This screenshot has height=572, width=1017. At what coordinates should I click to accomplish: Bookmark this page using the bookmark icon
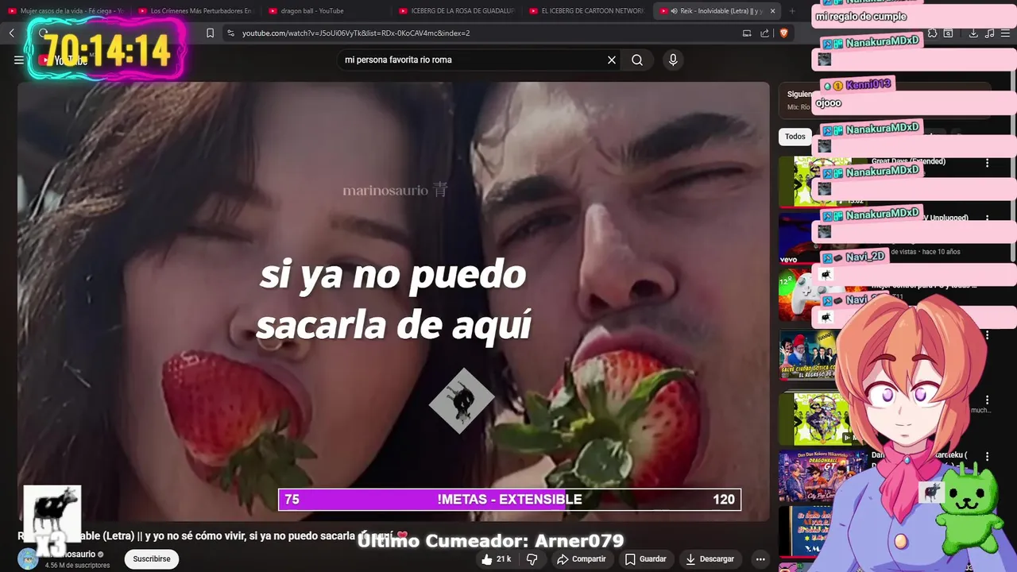[210, 33]
